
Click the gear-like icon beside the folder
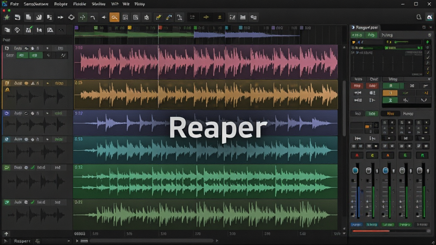coord(17,30)
